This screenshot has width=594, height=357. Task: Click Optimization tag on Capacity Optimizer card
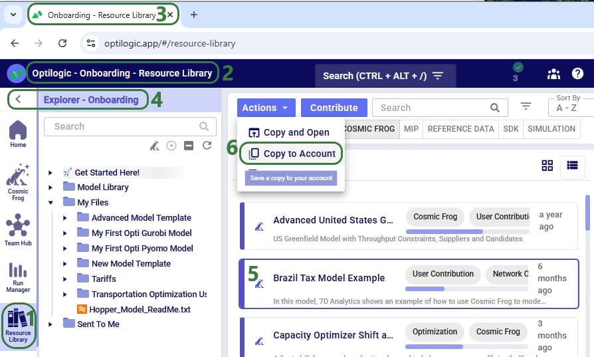pyautogui.click(x=435, y=332)
